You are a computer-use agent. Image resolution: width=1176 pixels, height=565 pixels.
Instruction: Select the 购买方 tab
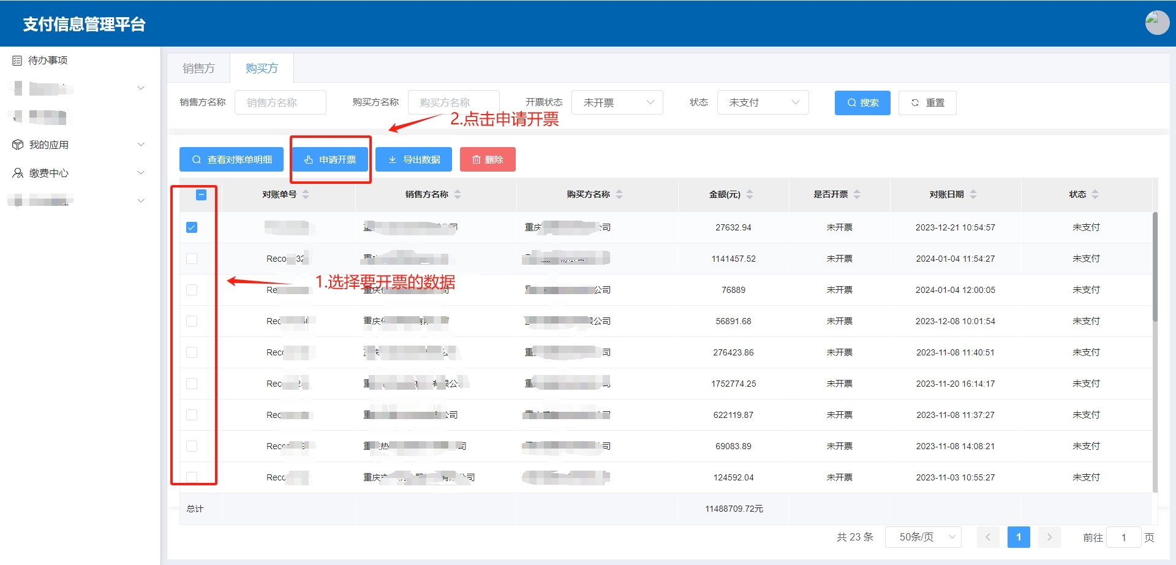point(262,69)
